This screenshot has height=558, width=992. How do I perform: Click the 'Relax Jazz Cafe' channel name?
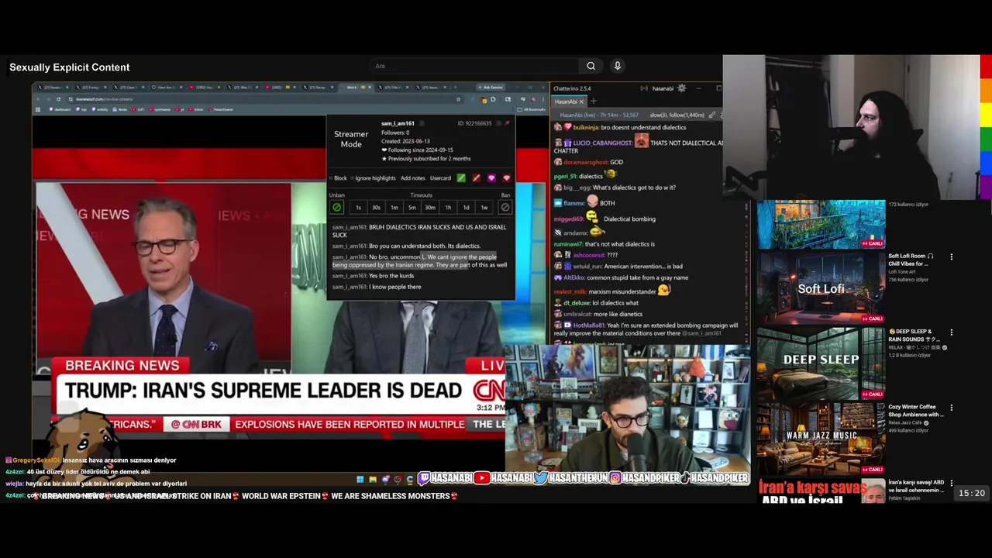click(x=905, y=423)
